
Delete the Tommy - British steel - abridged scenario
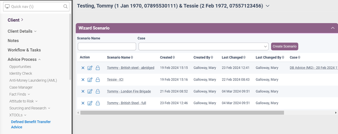coord(83,68)
